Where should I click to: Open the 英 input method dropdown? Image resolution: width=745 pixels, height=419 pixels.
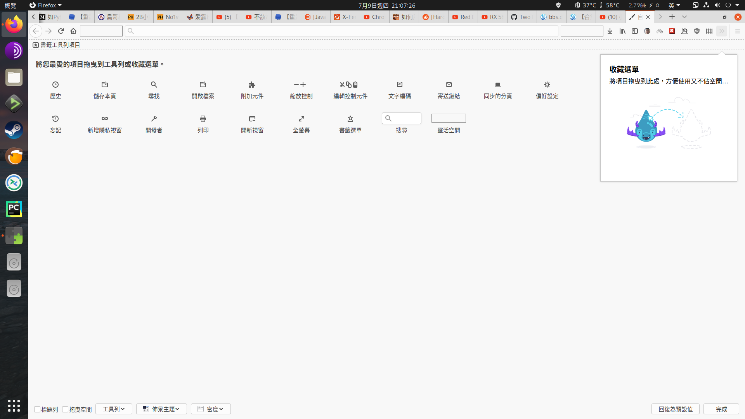pos(674,5)
